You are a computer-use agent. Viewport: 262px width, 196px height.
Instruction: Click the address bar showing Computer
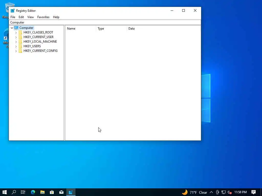105,22
